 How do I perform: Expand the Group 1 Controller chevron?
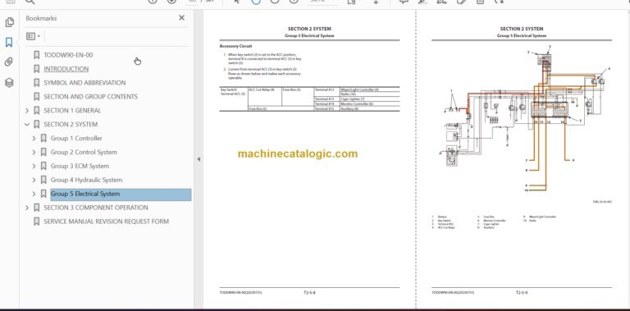[34, 138]
